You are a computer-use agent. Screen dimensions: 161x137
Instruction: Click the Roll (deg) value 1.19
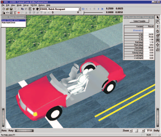click(148, 42)
